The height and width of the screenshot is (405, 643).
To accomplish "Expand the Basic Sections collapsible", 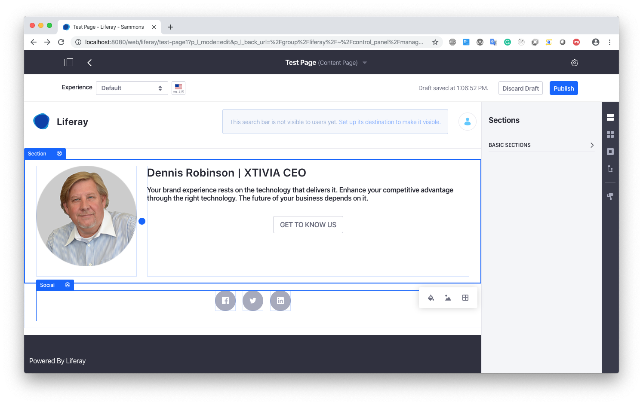I will click(x=541, y=145).
